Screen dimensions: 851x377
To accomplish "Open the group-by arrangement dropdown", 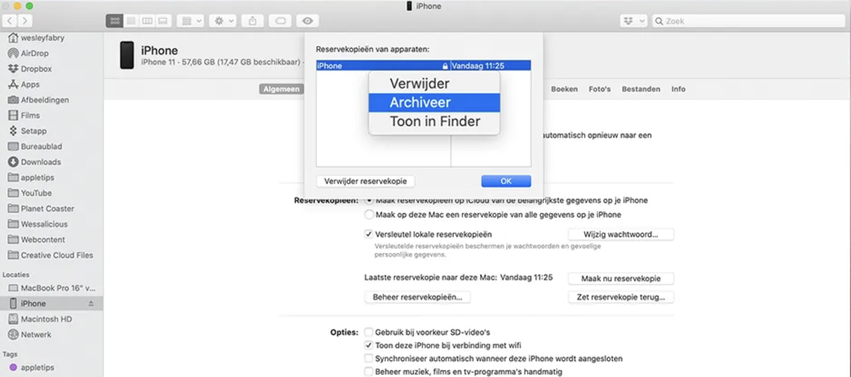I will pos(190,21).
